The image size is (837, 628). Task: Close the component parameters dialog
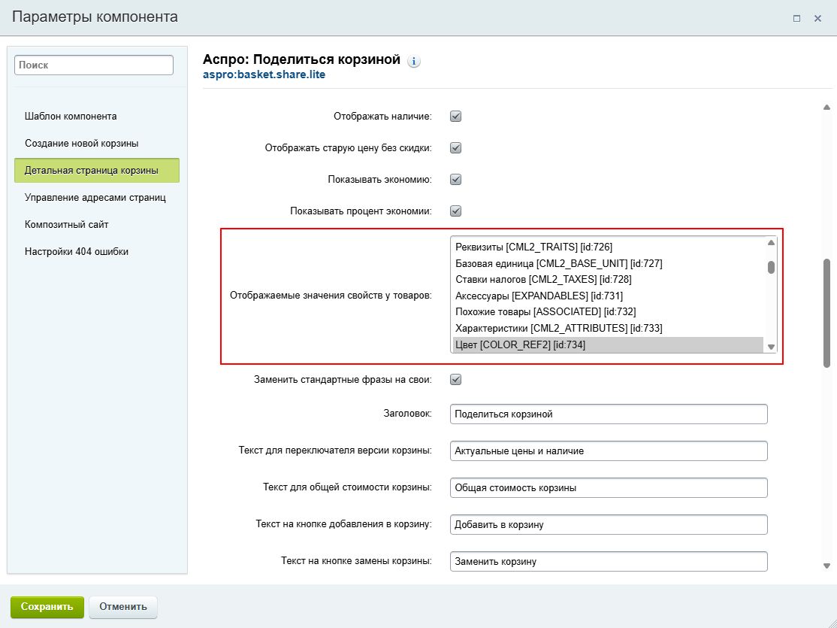(x=817, y=18)
